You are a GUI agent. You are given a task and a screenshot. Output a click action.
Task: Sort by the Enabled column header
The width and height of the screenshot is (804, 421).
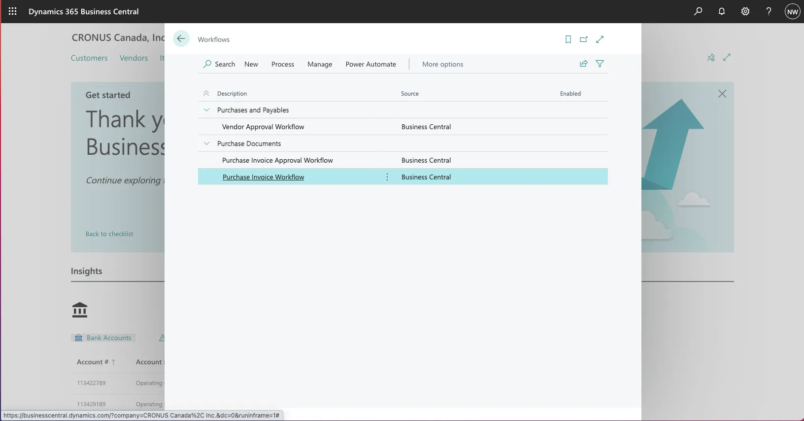pos(570,94)
